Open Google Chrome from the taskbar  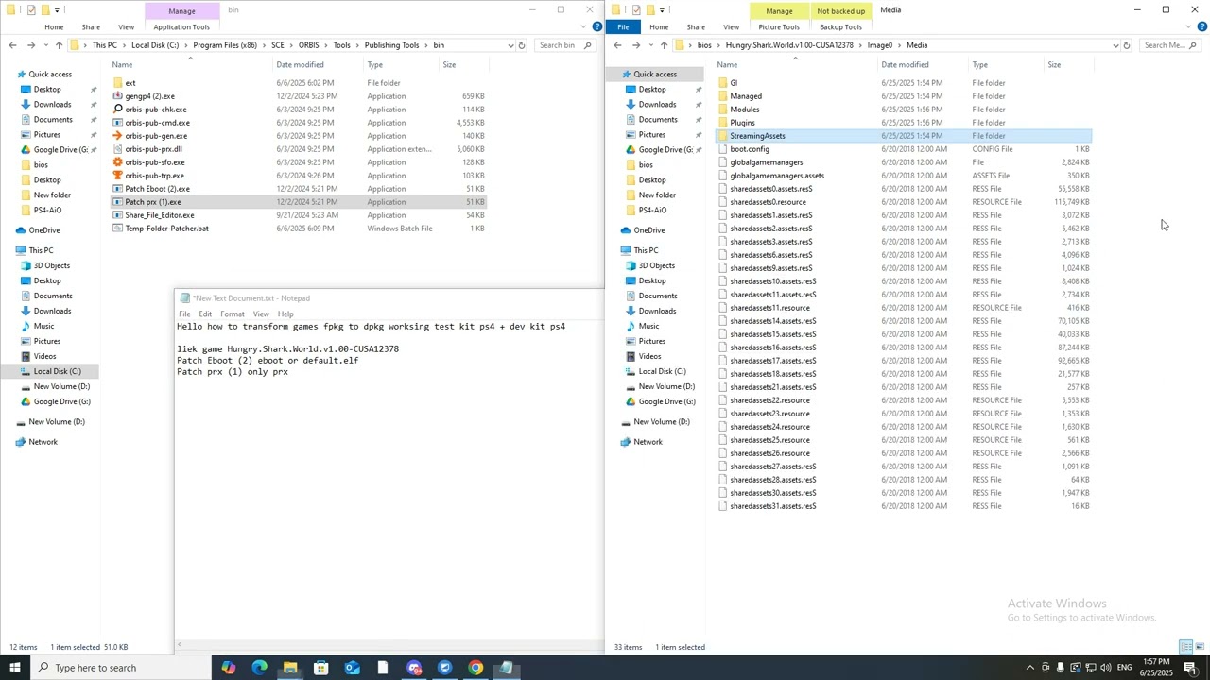click(x=475, y=668)
